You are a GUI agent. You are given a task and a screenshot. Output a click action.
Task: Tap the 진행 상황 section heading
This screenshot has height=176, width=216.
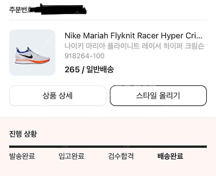click(23, 134)
